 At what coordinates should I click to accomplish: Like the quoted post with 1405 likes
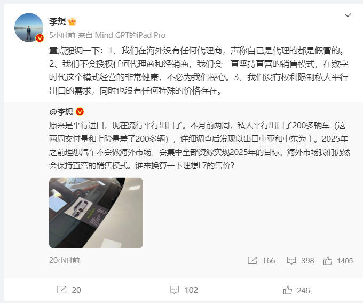(x=338, y=261)
